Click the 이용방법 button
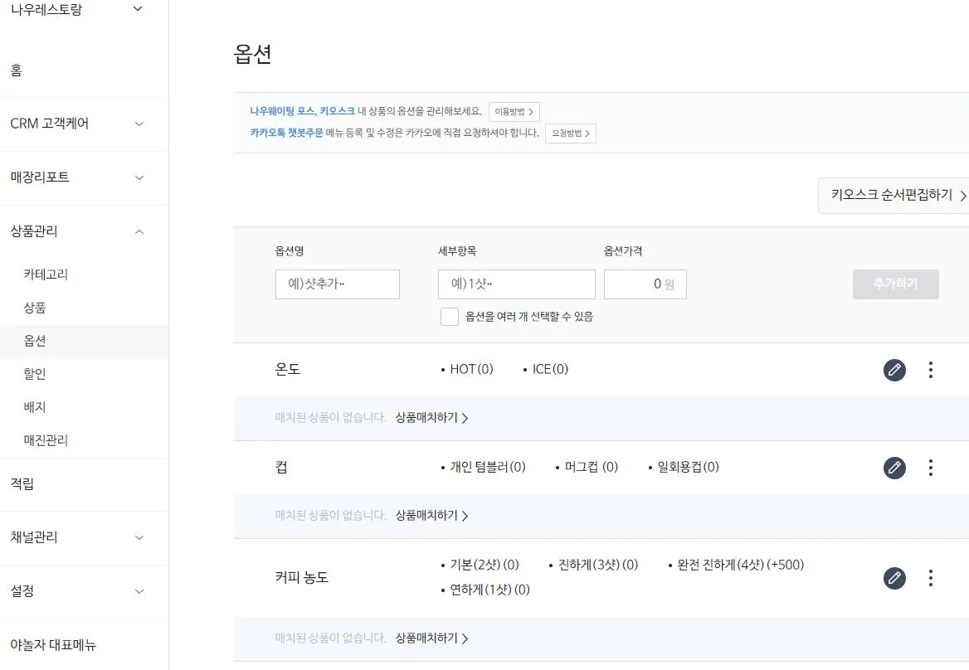969x670 pixels. point(514,112)
